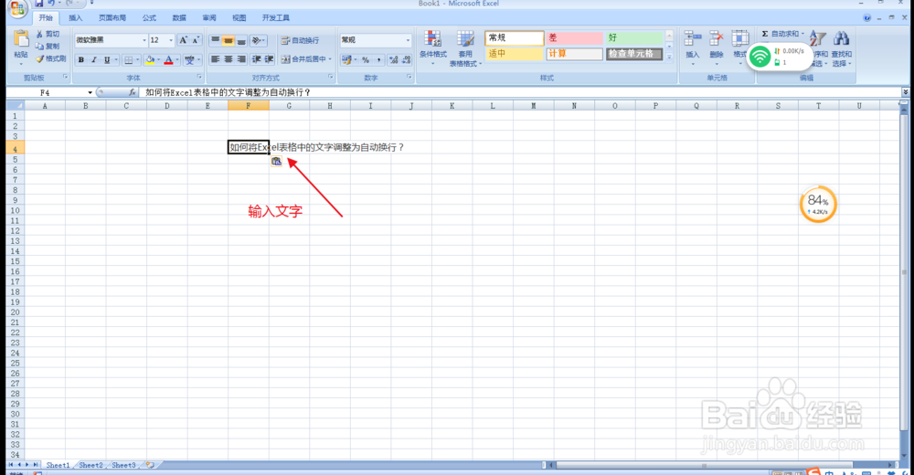Click the Copy (复制) icon

point(39,46)
